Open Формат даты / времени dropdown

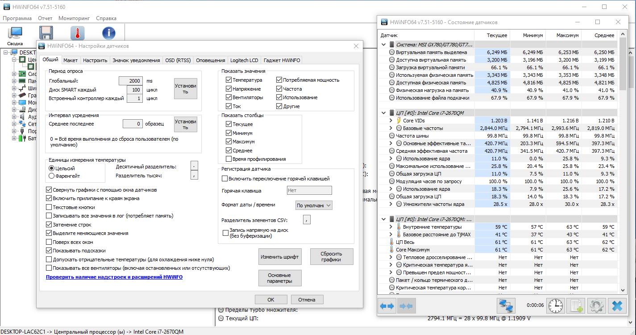pyautogui.click(x=314, y=205)
